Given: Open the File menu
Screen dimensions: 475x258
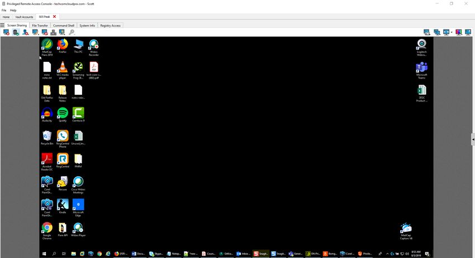Looking at the screenshot, I should 4,10.
